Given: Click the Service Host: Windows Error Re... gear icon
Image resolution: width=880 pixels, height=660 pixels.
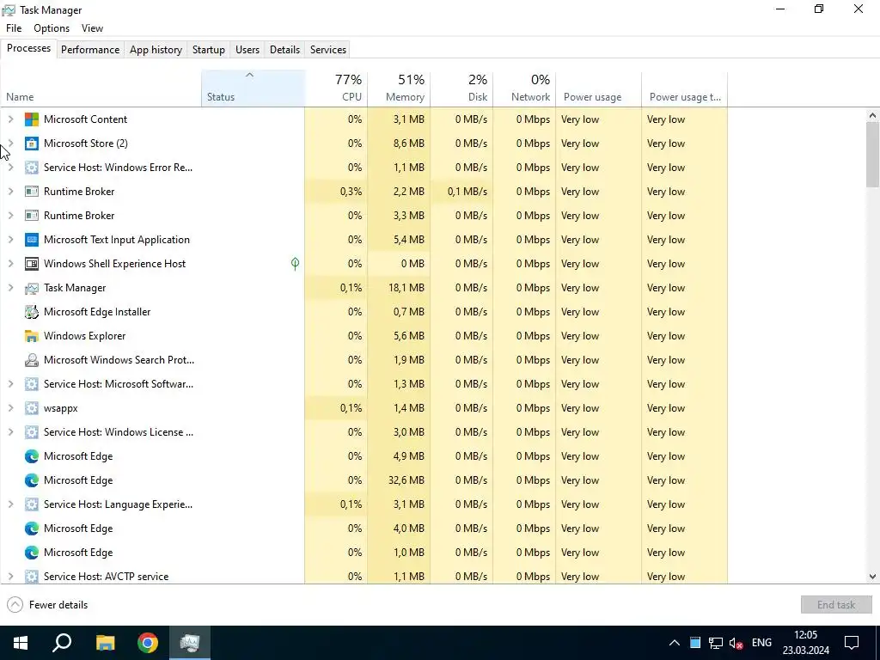Looking at the screenshot, I should click(32, 168).
